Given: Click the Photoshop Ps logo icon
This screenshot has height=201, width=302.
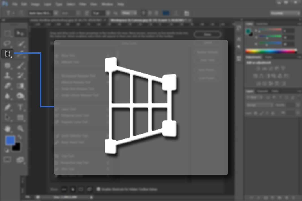Looking at the screenshot, I should [x=5, y=4].
